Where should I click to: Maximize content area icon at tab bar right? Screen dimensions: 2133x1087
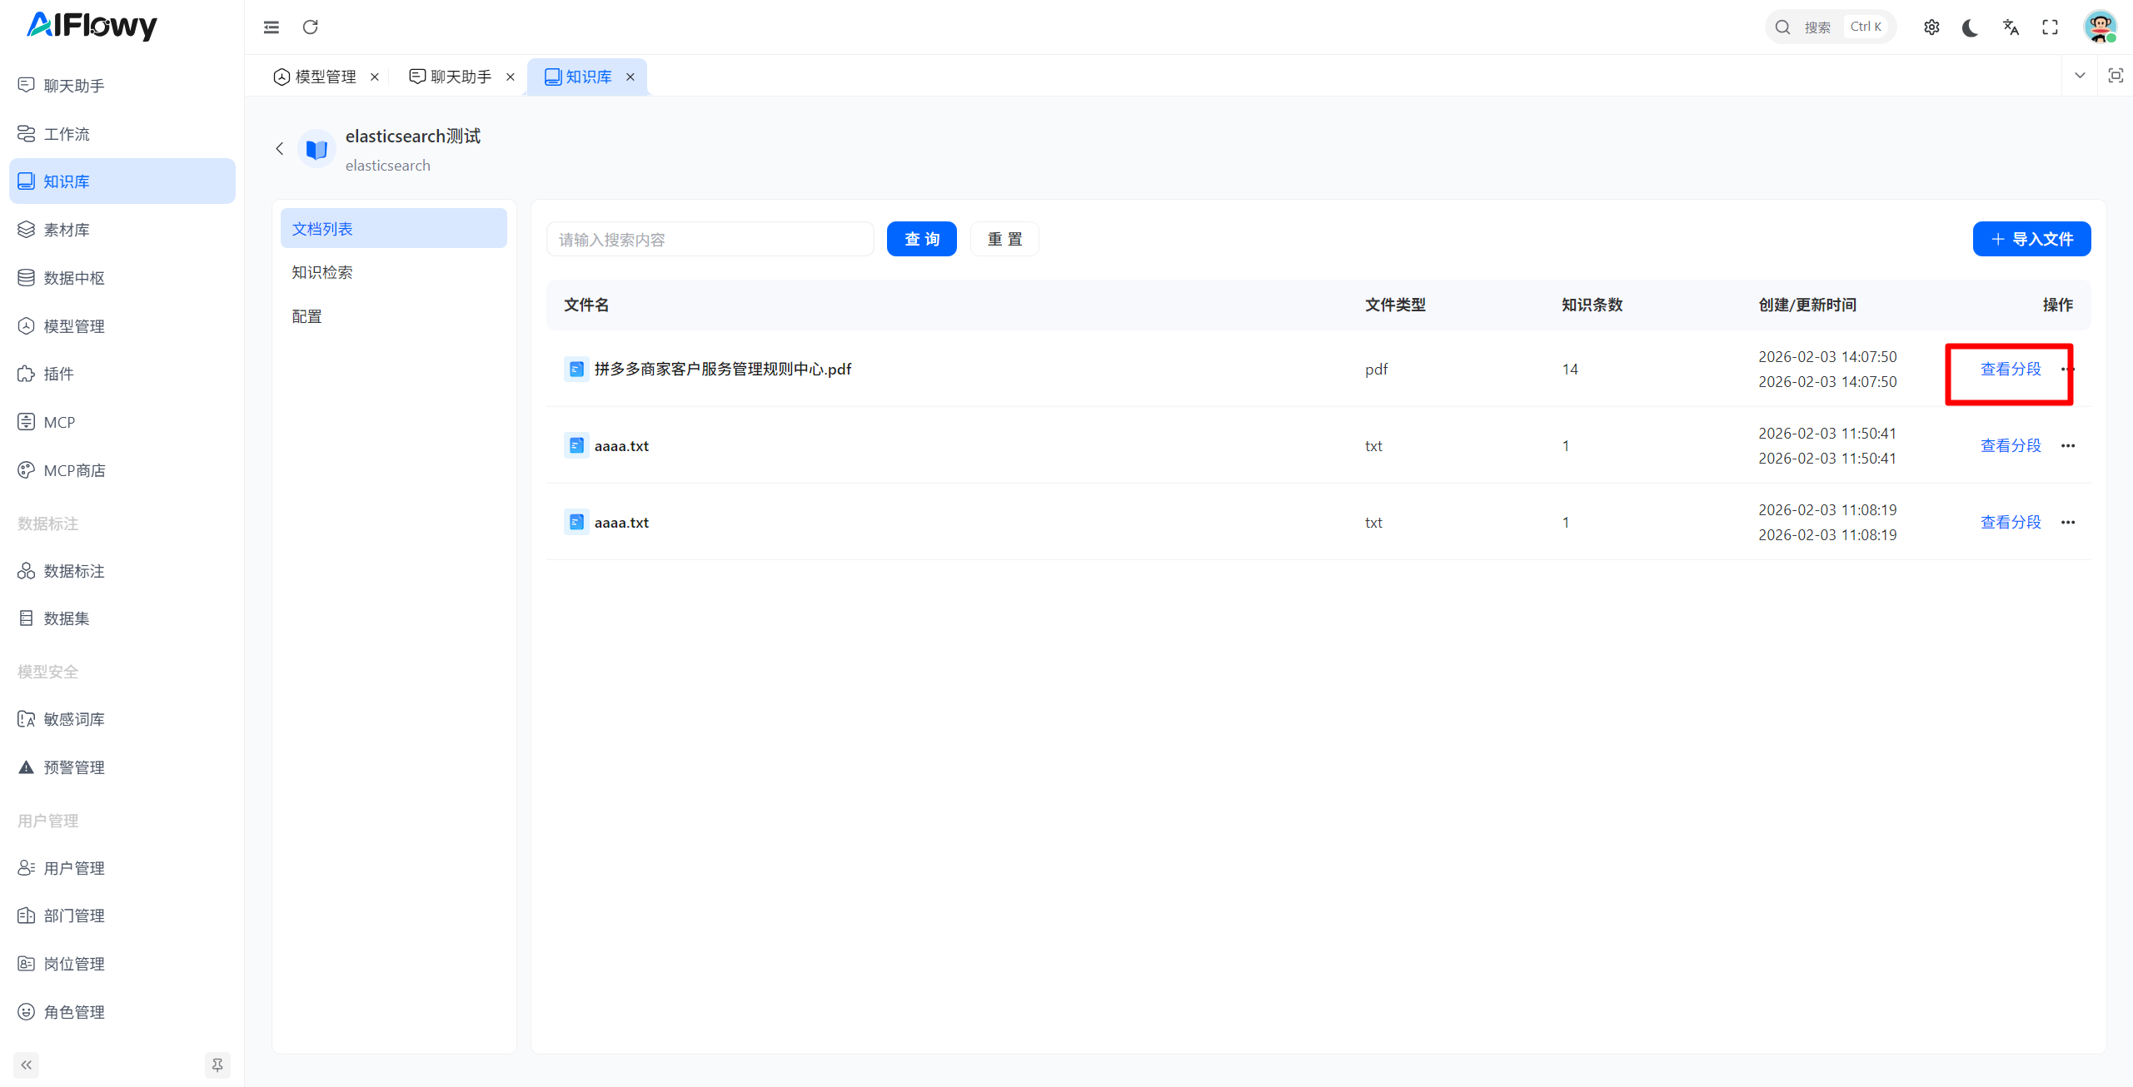pos(2115,76)
